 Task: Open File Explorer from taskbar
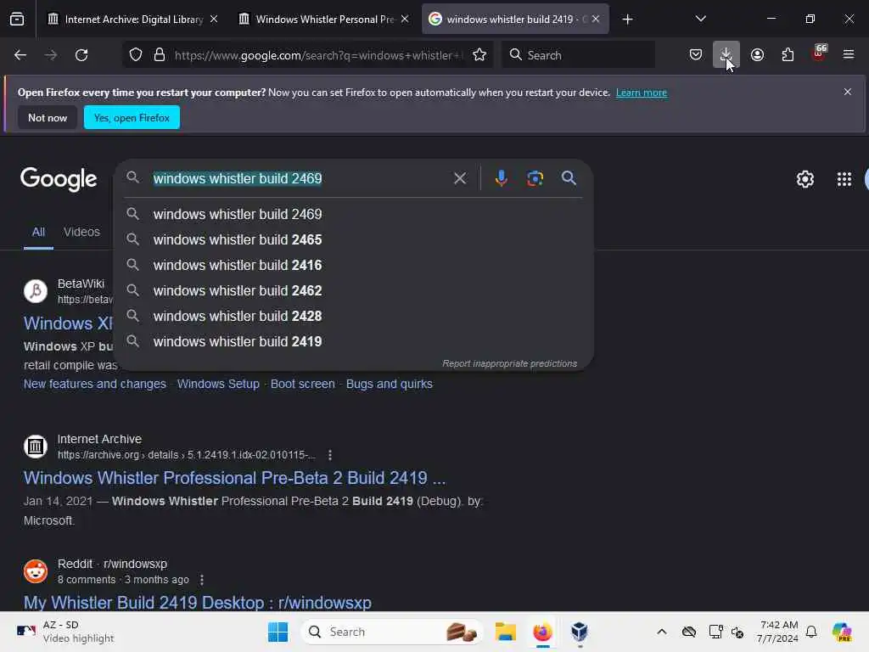pos(506,632)
